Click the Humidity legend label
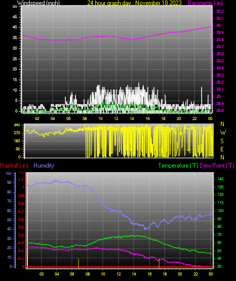Viewport: 236px width, 281px height. click(x=44, y=166)
